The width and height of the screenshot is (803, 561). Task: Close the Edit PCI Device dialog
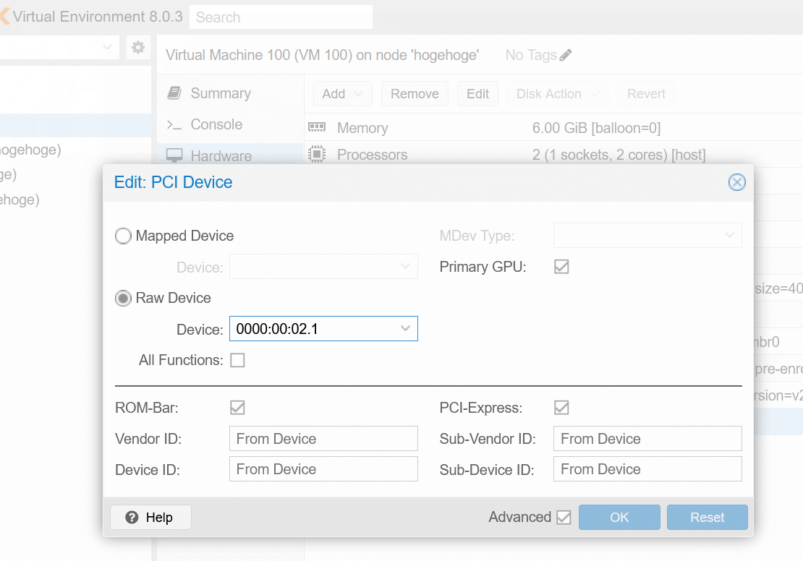(736, 182)
